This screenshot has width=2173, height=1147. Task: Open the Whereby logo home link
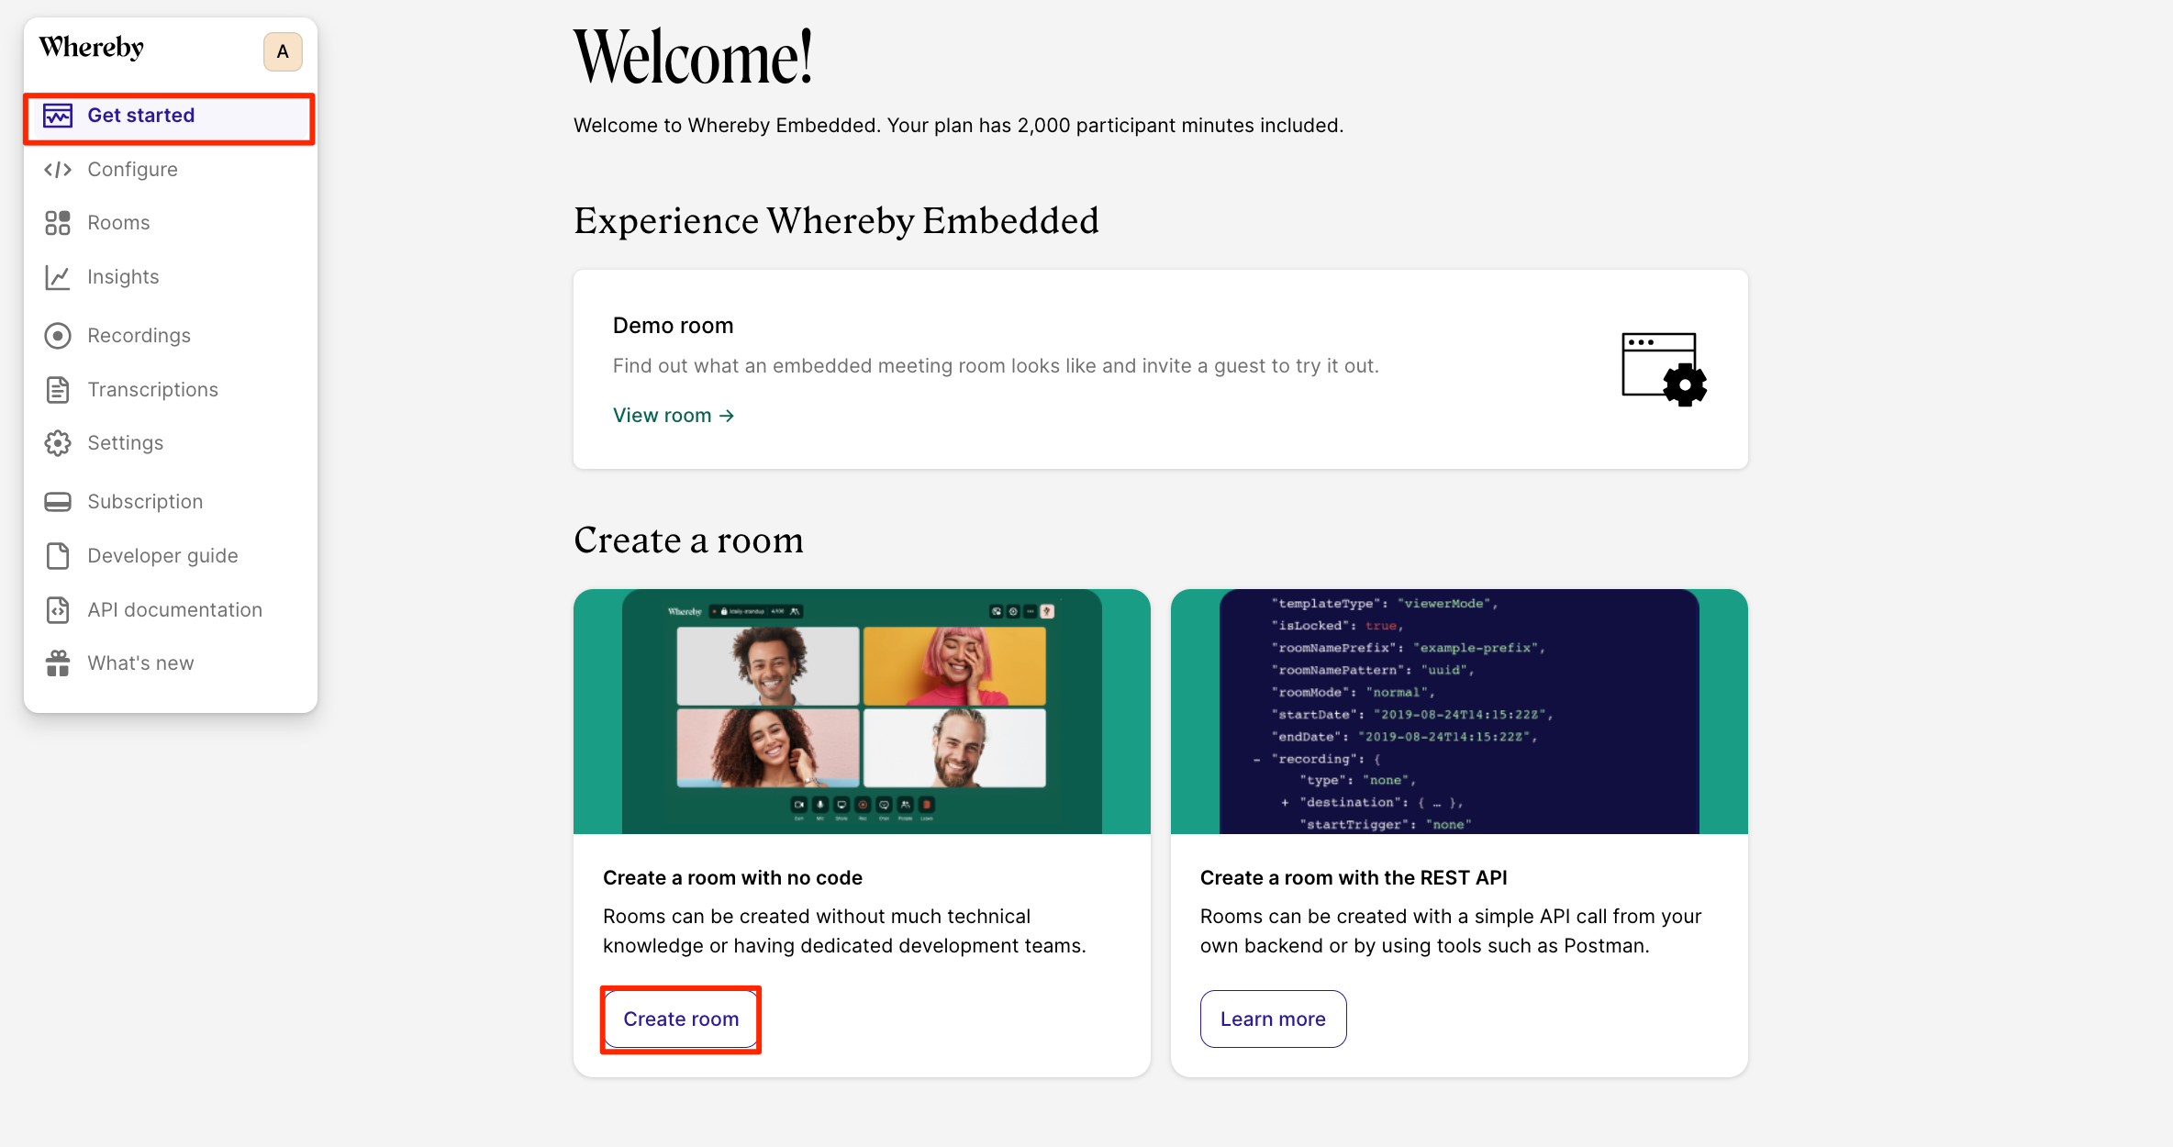(x=91, y=48)
